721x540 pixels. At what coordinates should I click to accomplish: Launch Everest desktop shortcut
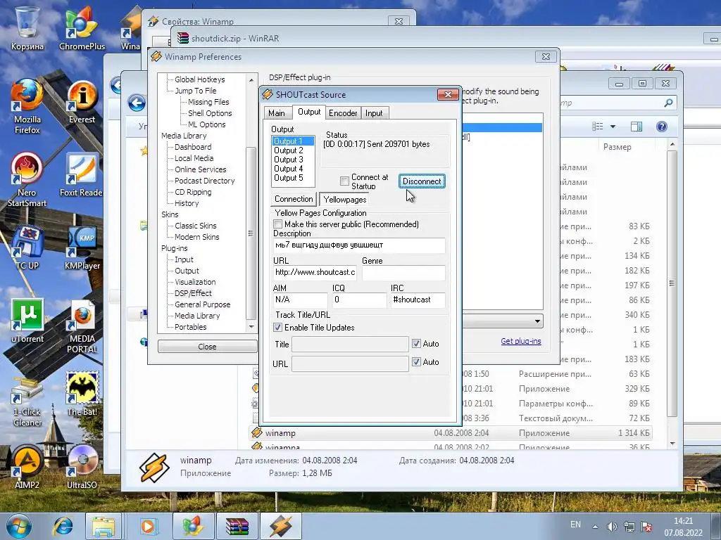coord(82,102)
